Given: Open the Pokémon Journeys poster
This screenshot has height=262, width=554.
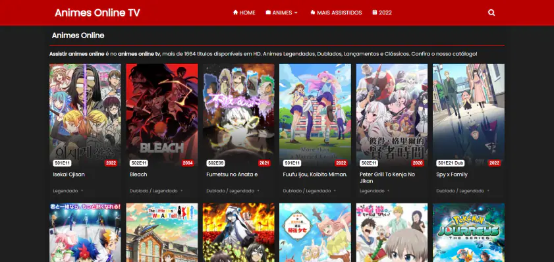Looking at the screenshot, I should (x=468, y=232).
